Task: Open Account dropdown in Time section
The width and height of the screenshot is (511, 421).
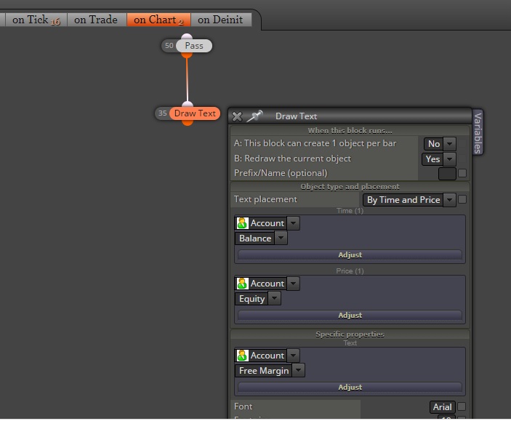Action: (294, 223)
